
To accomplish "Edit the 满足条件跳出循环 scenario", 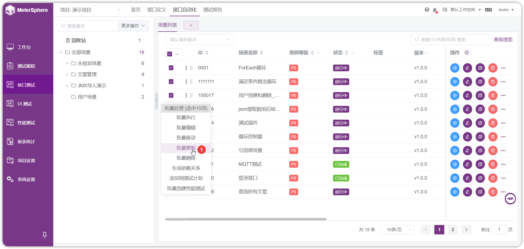I will point(468,82).
